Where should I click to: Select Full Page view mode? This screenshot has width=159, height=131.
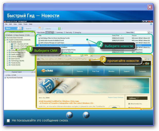50,32
